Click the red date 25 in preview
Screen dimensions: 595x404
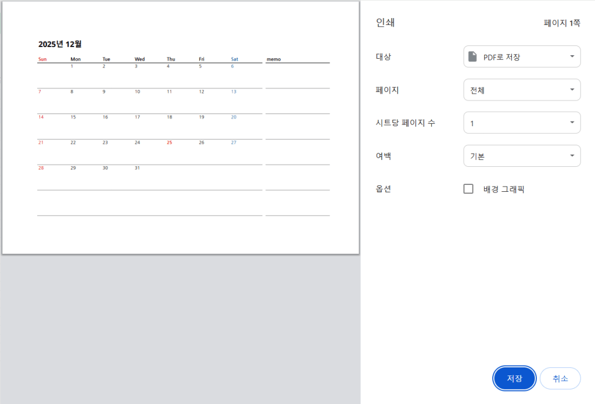click(x=170, y=142)
